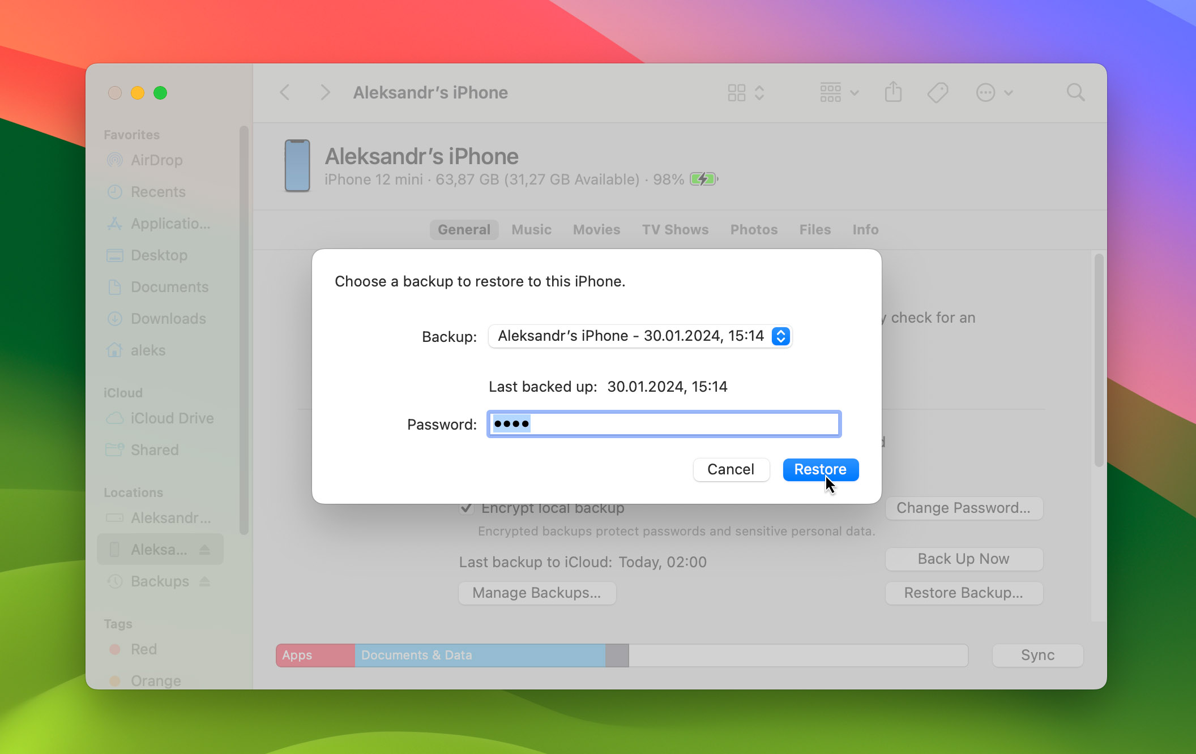The height and width of the screenshot is (754, 1196).
Task: Click the Restore button in the dialog
Action: pos(820,469)
